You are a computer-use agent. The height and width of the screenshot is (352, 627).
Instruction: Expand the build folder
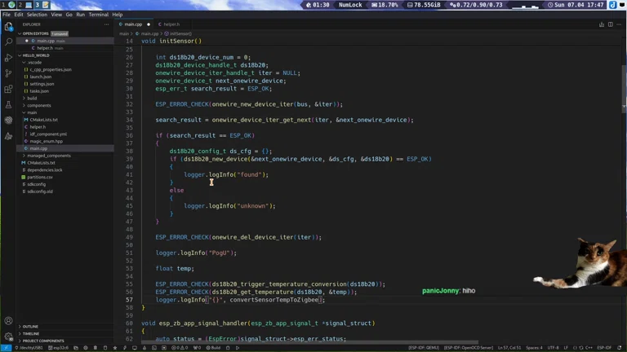tap(32, 98)
